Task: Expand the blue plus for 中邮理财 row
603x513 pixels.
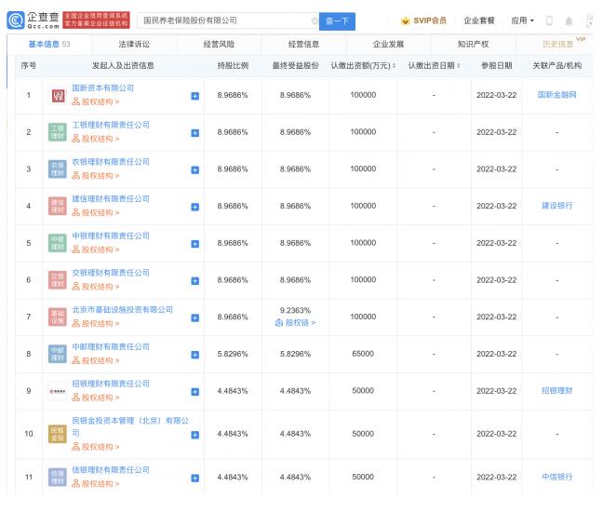Action: tap(194, 354)
